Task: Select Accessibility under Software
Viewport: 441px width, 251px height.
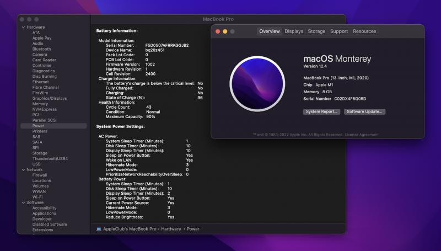Action: click(44, 208)
